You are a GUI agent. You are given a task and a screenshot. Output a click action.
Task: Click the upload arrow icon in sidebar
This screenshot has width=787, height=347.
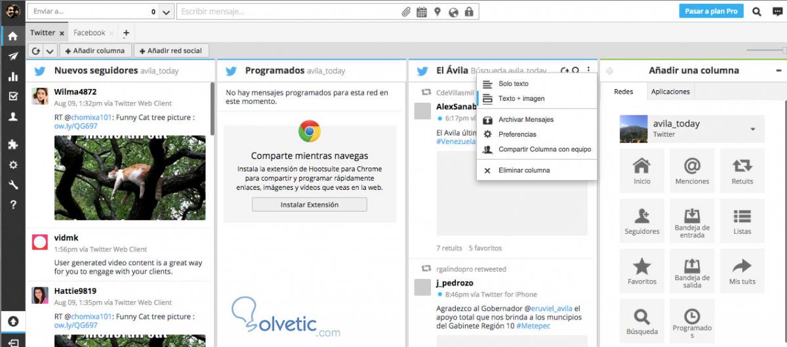[x=12, y=321]
